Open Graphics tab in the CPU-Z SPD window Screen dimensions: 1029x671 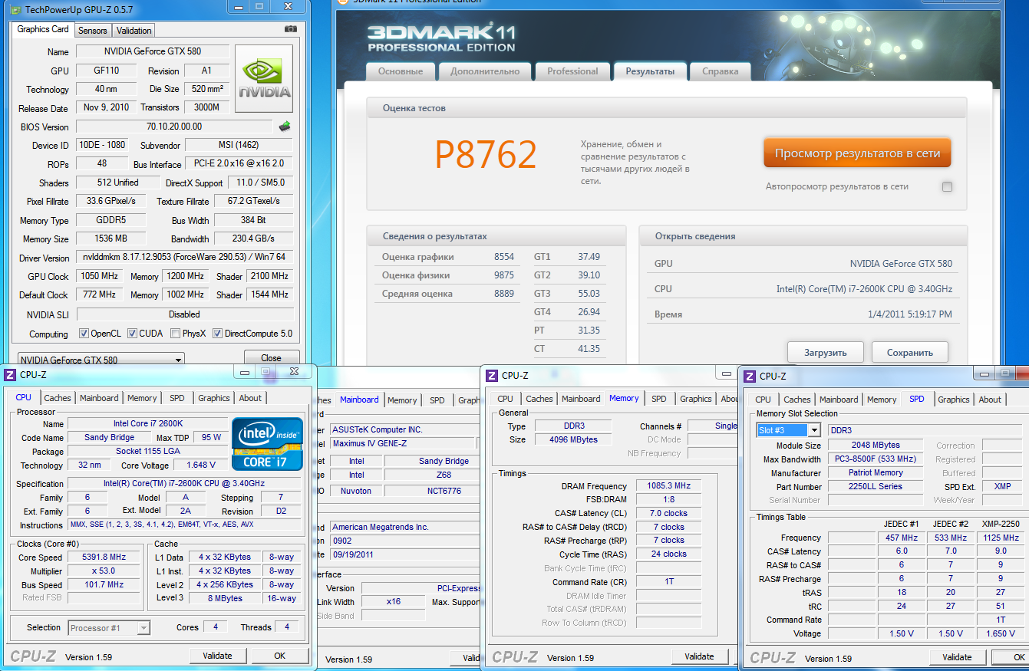tap(954, 400)
